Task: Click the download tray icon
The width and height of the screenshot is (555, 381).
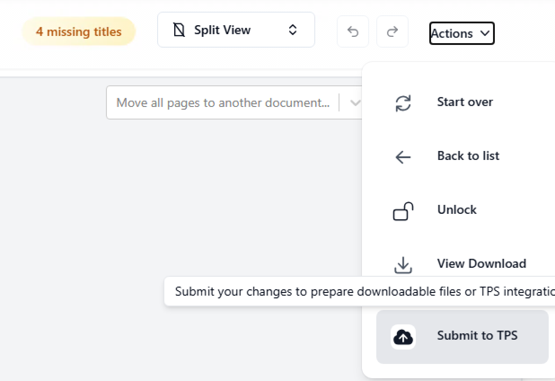Action: point(403,265)
